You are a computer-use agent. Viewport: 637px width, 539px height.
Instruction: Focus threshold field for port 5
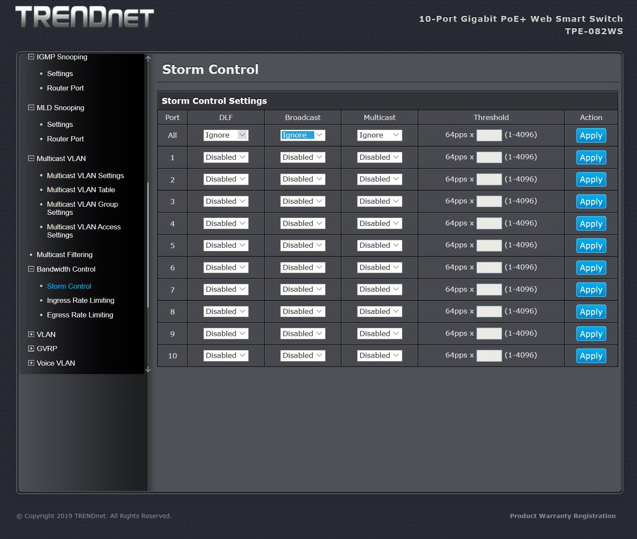coord(489,245)
